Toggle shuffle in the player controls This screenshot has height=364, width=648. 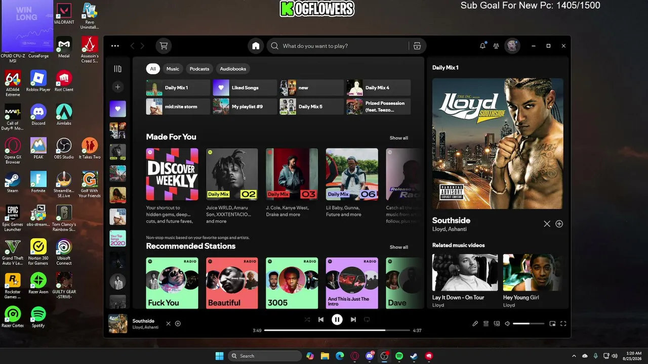[307, 320]
